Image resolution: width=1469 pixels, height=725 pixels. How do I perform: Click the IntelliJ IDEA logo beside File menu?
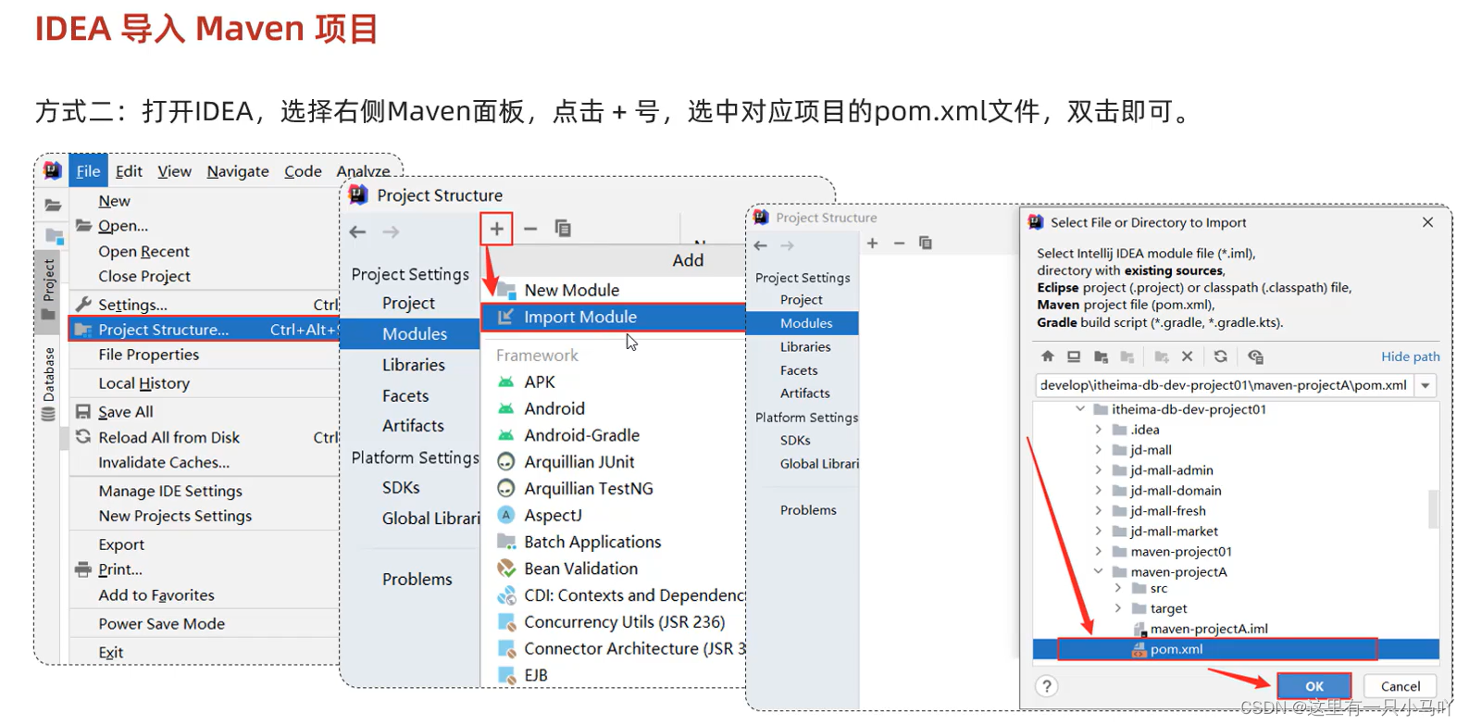pyautogui.click(x=53, y=170)
